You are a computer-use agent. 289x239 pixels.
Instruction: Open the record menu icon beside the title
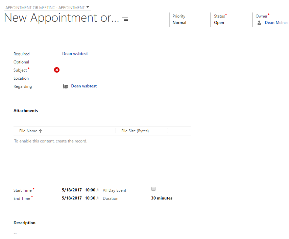click(125, 19)
